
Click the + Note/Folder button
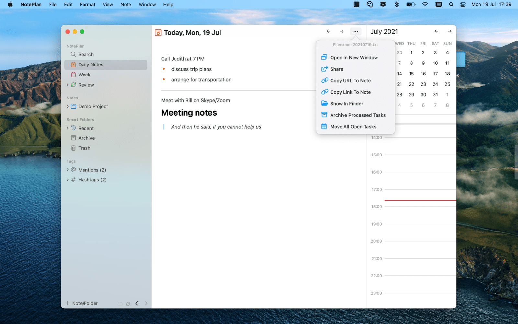point(82,303)
